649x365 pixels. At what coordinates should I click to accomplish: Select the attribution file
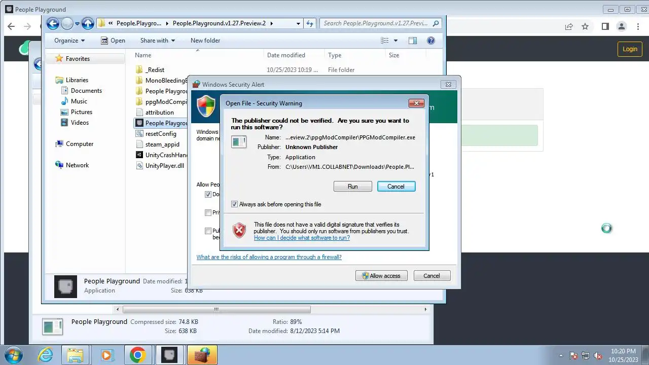pyautogui.click(x=159, y=113)
